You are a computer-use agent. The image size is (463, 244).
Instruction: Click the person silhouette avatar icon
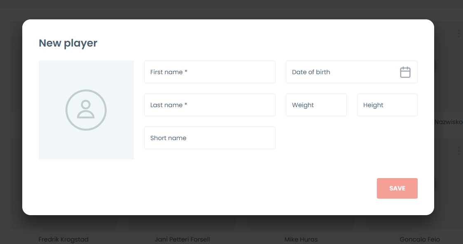coord(86,110)
